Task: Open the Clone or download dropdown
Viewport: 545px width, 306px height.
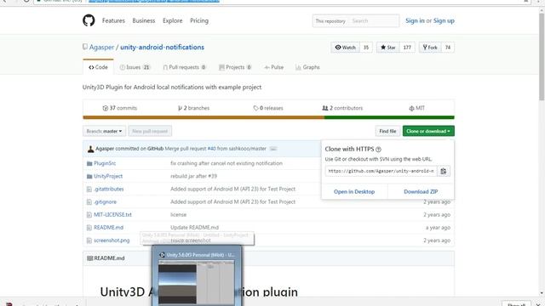Action: [x=428, y=131]
